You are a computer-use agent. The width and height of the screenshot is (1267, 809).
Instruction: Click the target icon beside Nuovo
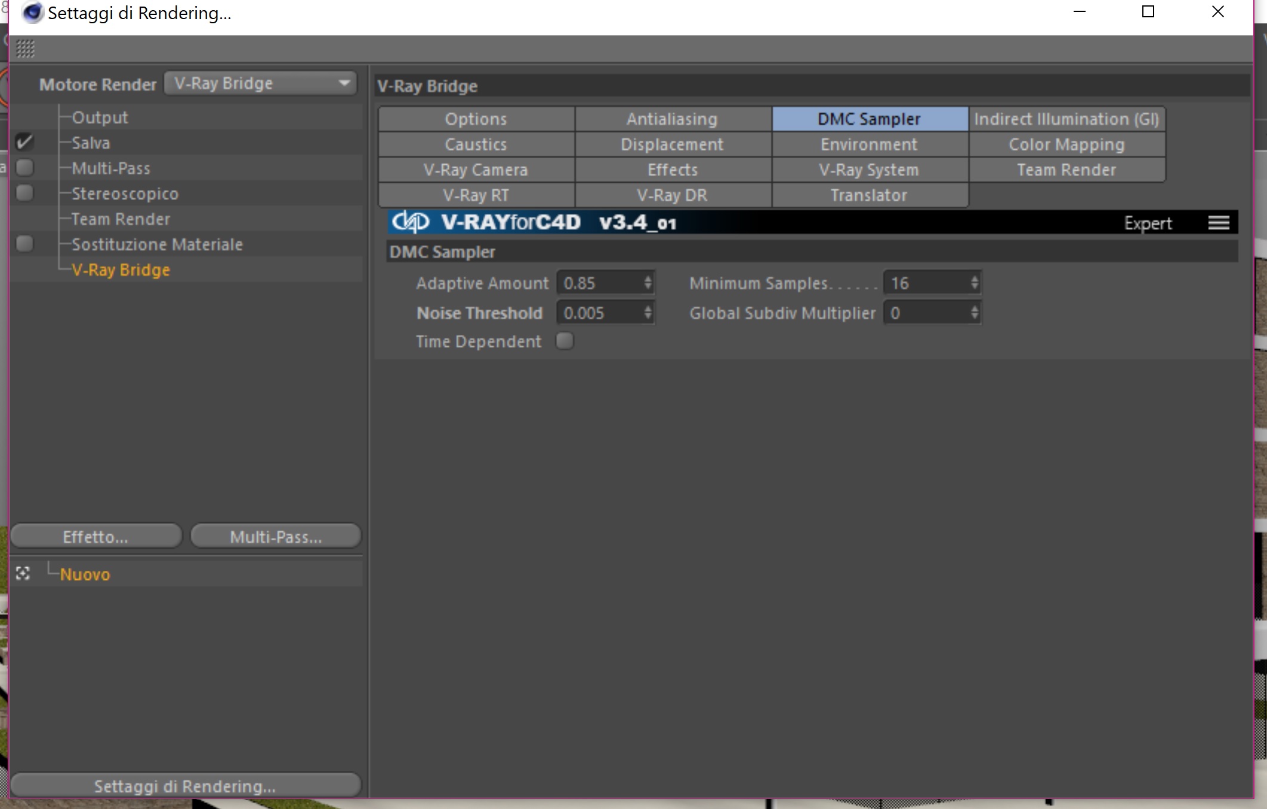23,574
